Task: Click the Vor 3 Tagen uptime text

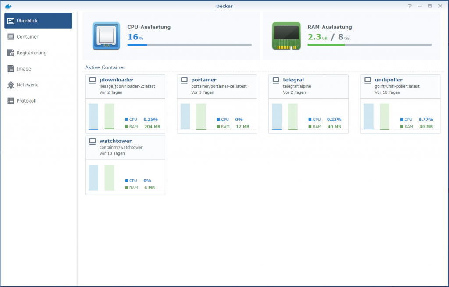Action: [203, 92]
